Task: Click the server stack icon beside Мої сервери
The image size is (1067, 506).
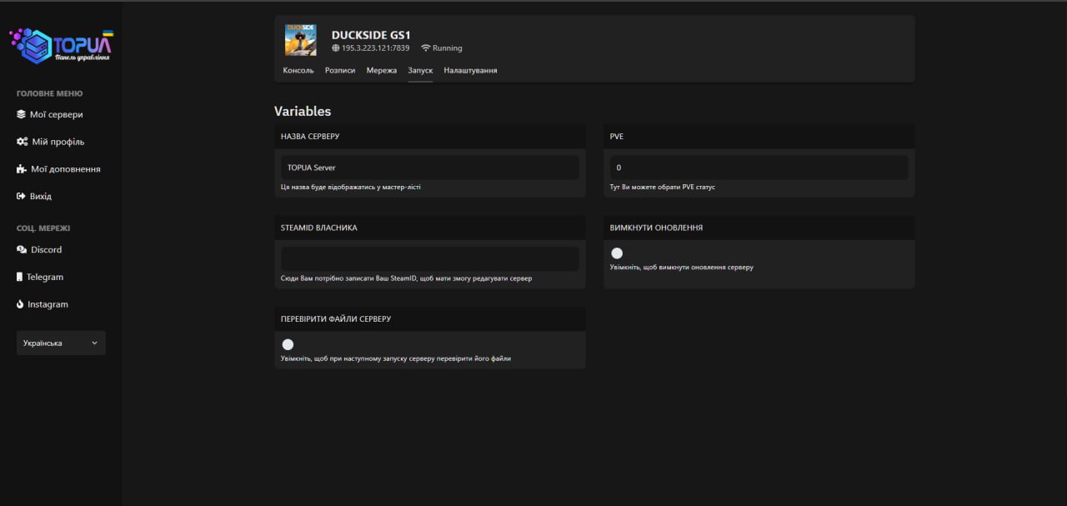Action: pyautogui.click(x=22, y=115)
